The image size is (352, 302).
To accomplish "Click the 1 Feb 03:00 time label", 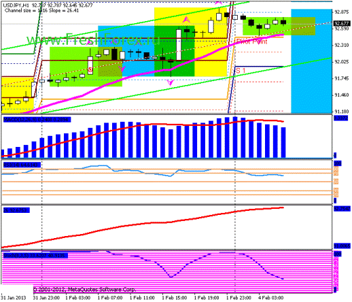I will (78, 298).
